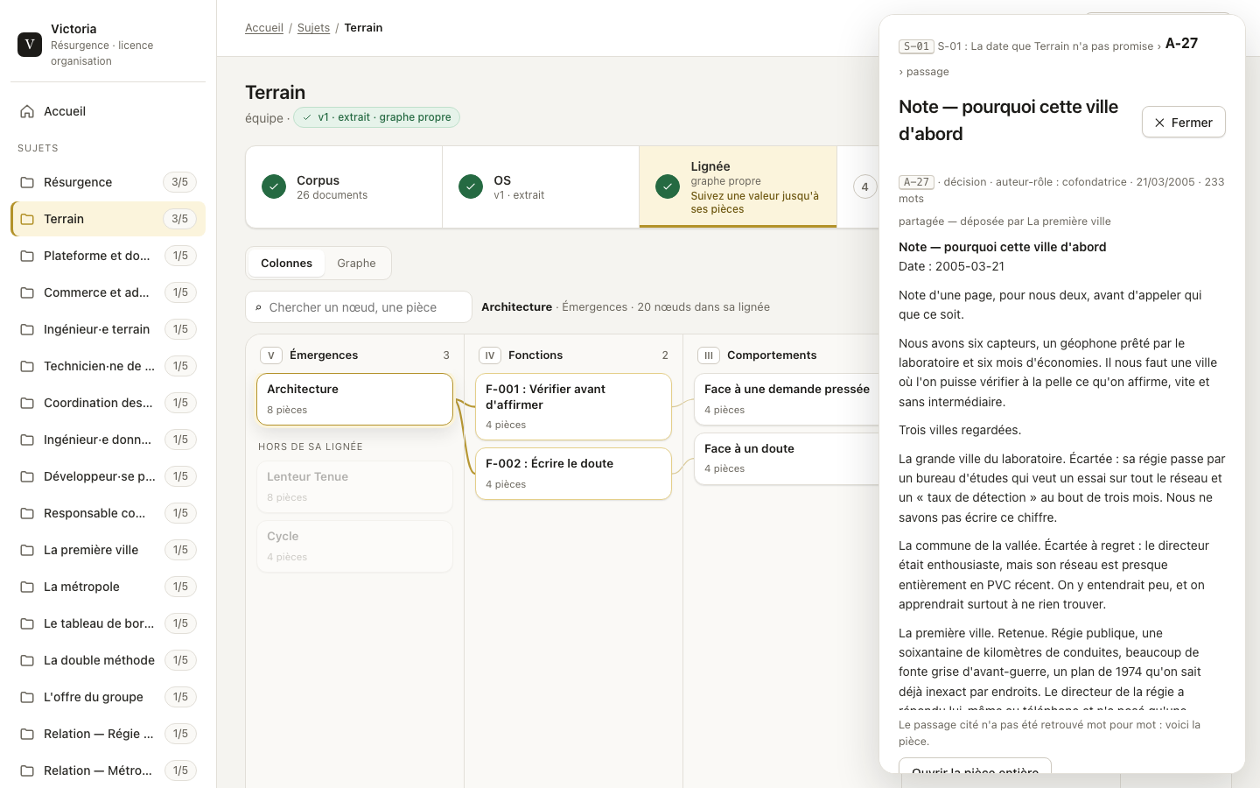This screenshot has width=1260, height=788.
Task: Switch to the Graphe view
Action: tap(356, 263)
